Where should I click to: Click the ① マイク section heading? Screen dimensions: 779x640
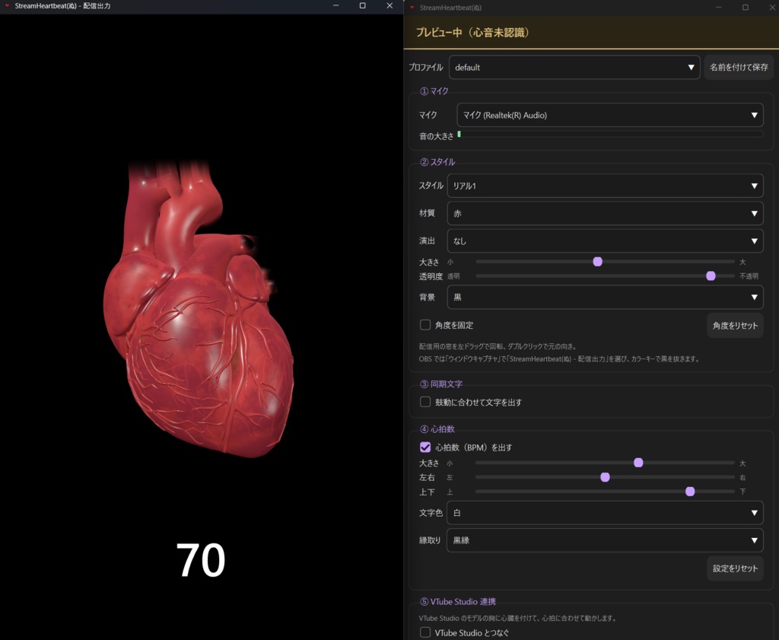pos(434,91)
